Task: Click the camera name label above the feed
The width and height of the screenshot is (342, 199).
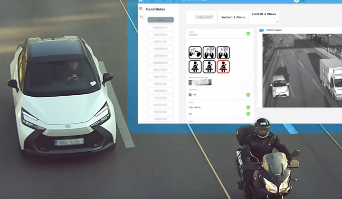Action: coord(274,30)
